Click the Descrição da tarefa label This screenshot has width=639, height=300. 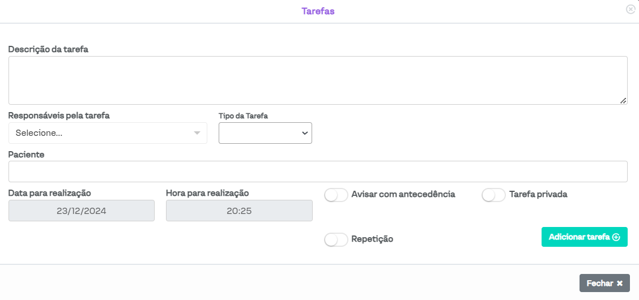(48, 49)
